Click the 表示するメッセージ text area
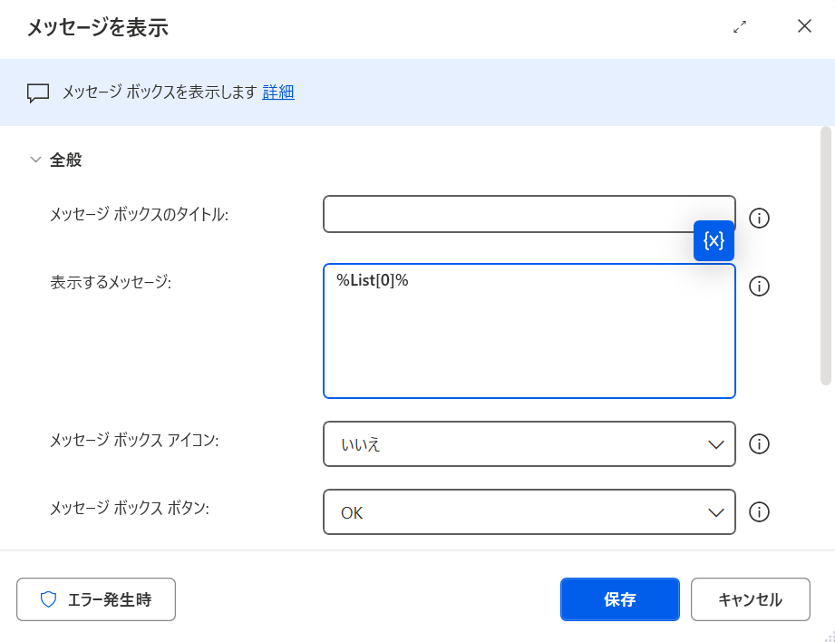Image resolution: width=835 pixels, height=642 pixels. (529, 340)
